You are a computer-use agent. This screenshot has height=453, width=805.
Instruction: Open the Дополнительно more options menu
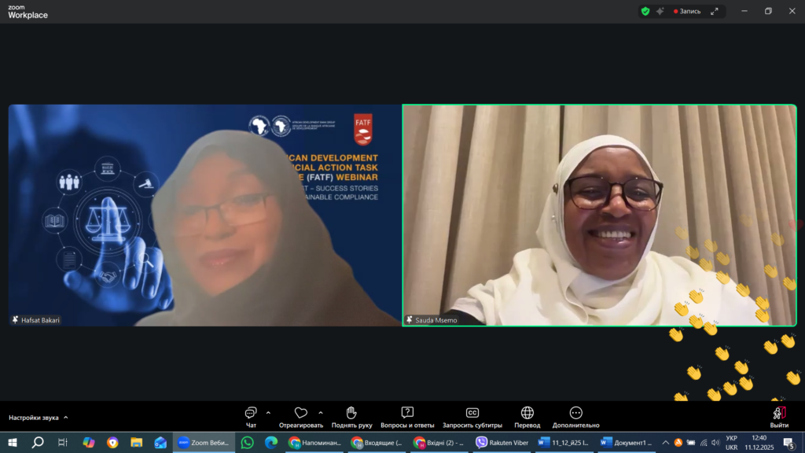click(575, 414)
